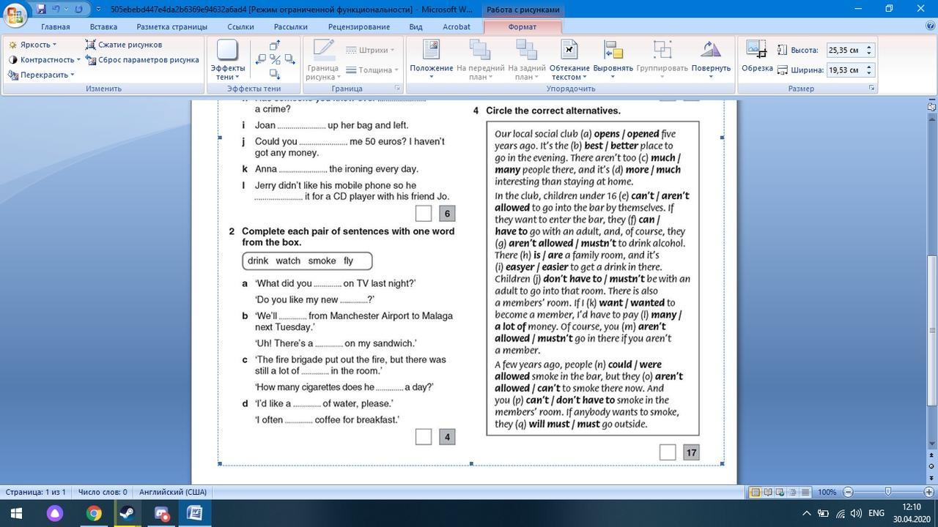Open the Повернуть rotate menu
Viewport: 938px width, 527px height.
tap(711, 60)
